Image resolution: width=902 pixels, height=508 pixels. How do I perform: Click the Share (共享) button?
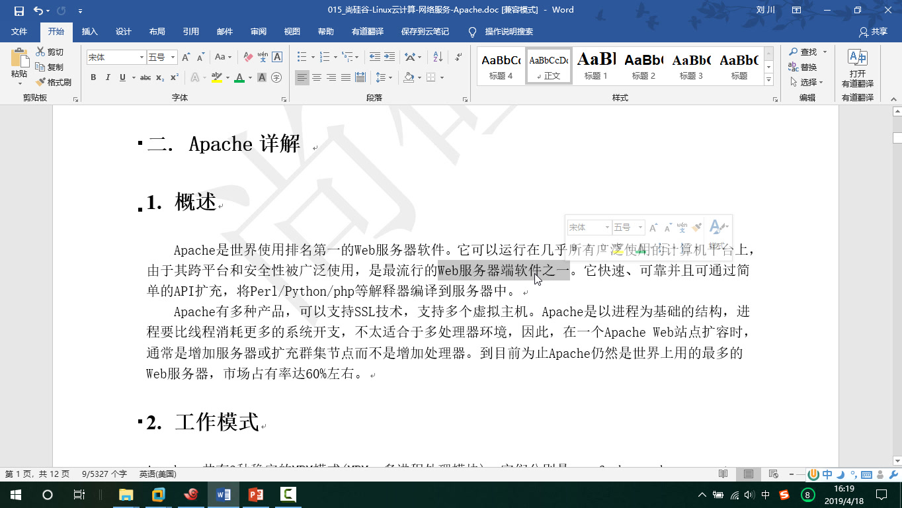pyautogui.click(x=873, y=32)
